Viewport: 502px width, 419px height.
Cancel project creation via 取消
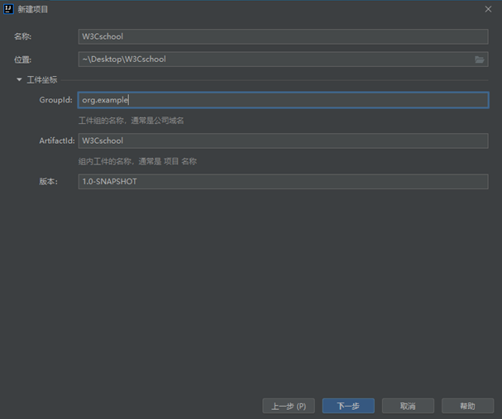pos(407,406)
